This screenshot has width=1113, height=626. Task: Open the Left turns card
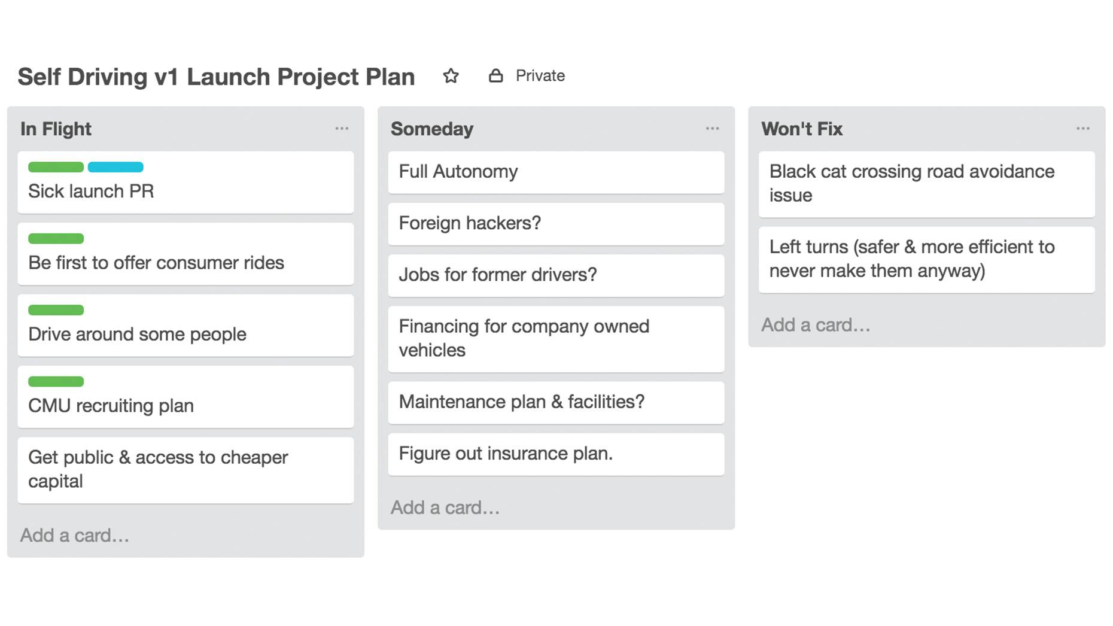pos(926,259)
